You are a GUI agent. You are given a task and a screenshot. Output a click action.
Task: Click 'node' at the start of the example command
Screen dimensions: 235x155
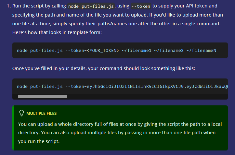[22, 86]
